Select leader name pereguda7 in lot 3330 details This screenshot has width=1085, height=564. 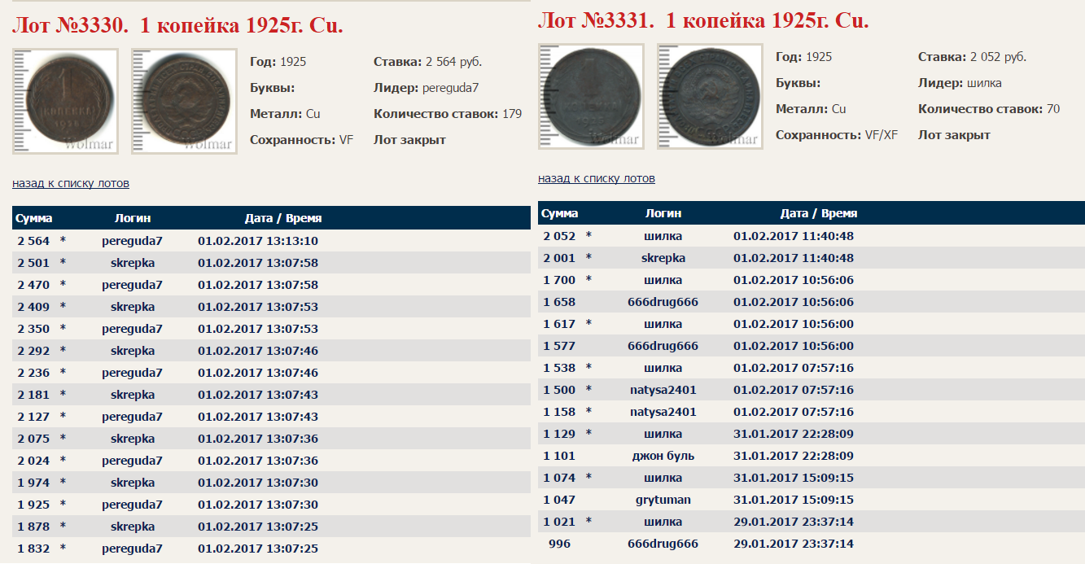click(x=450, y=88)
